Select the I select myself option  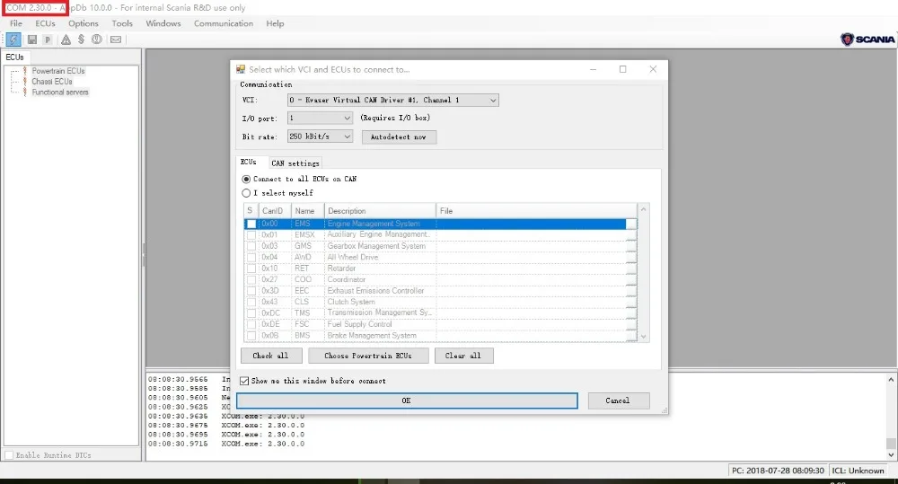(246, 193)
